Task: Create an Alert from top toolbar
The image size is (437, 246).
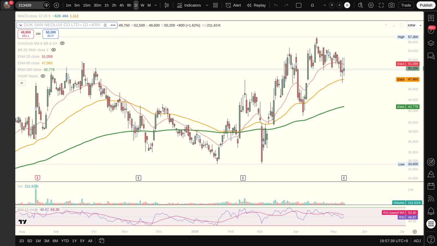Action: (234, 5)
